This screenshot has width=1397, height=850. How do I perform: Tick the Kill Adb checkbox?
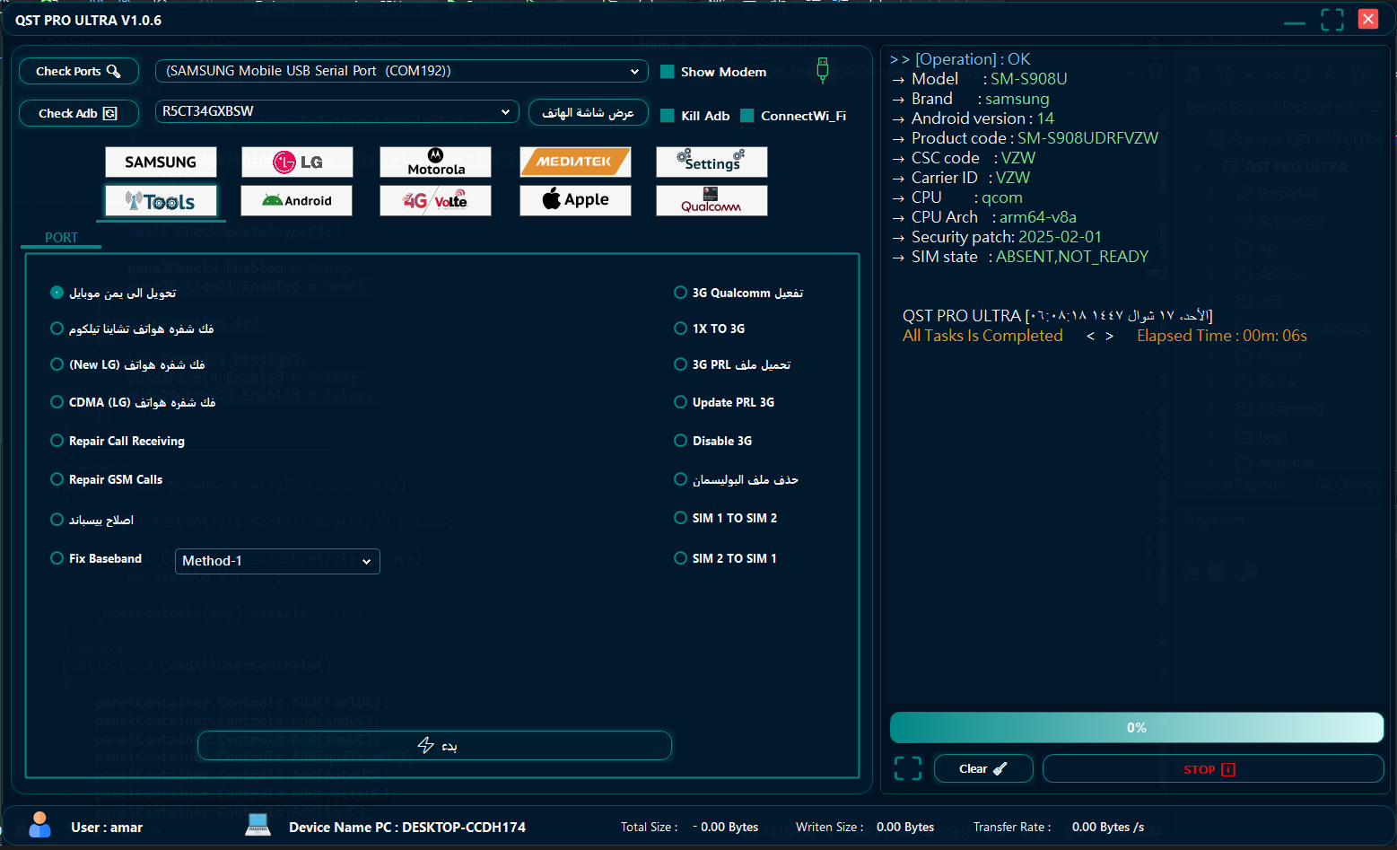click(668, 116)
